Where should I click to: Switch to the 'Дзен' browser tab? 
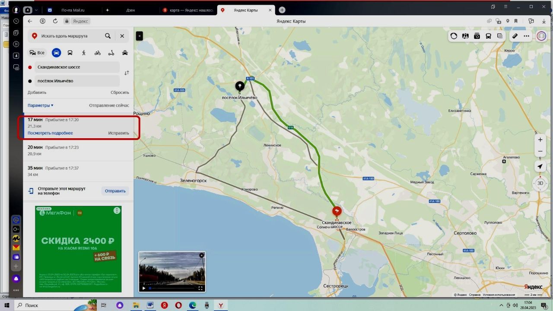[x=130, y=10]
